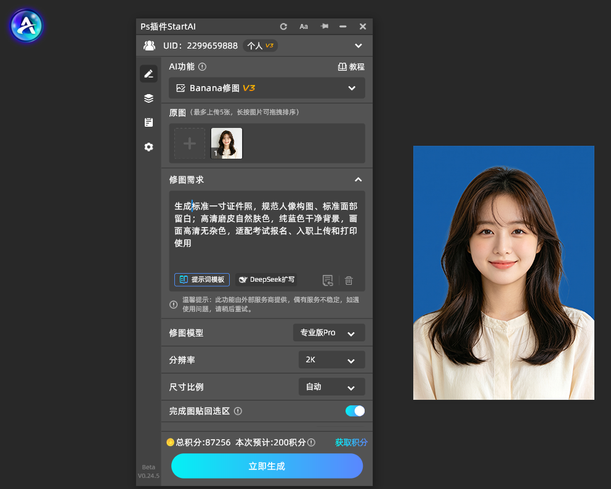The image size is (611, 489).
Task: Pin the StartAI plugin panel
Action: tap(324, 26)
